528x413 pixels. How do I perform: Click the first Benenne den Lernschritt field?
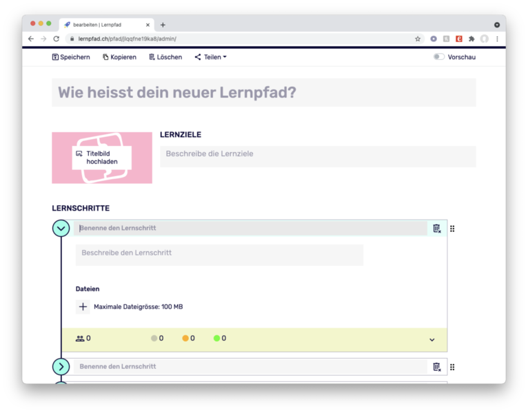(x=250, y=228)
